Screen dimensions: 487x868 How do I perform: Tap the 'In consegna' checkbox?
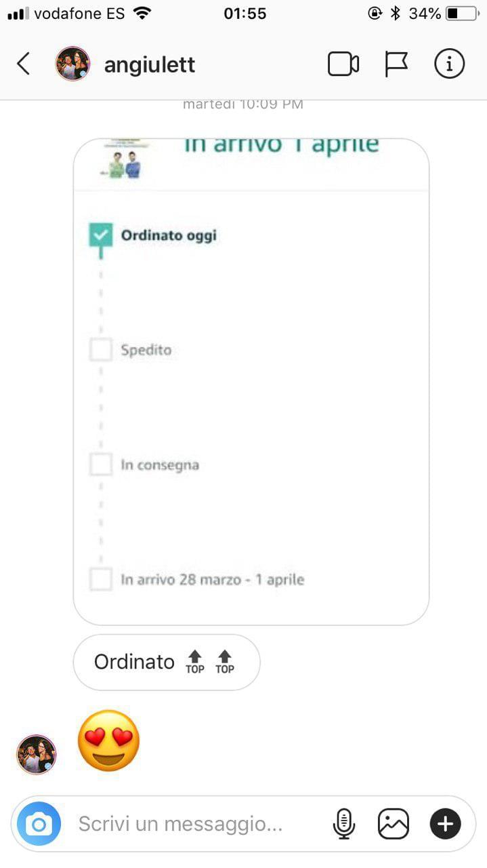click(101, 465)
